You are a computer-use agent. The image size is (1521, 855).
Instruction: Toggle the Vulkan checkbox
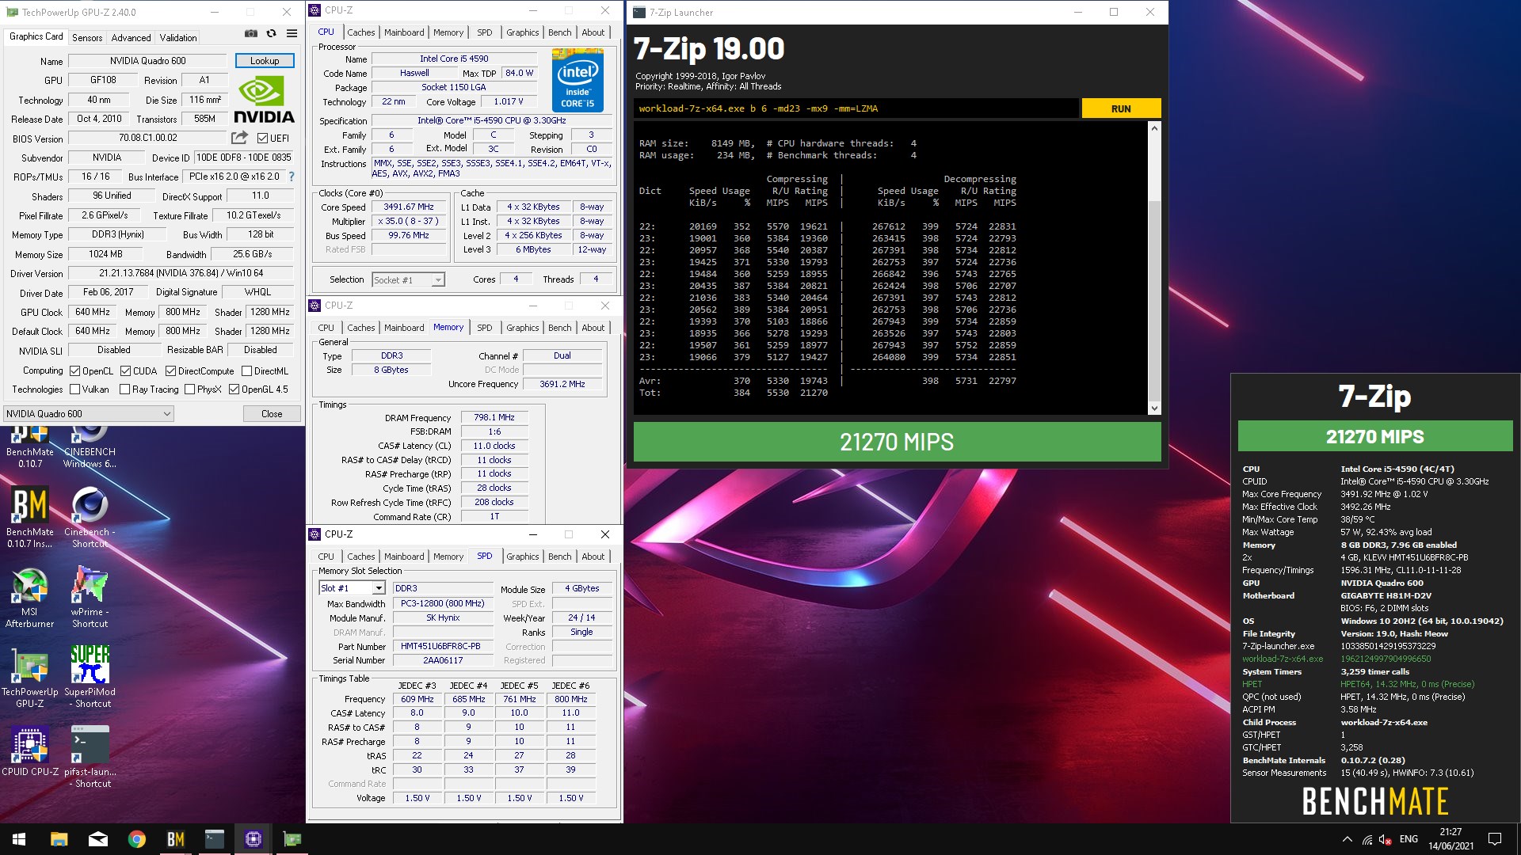74,389
